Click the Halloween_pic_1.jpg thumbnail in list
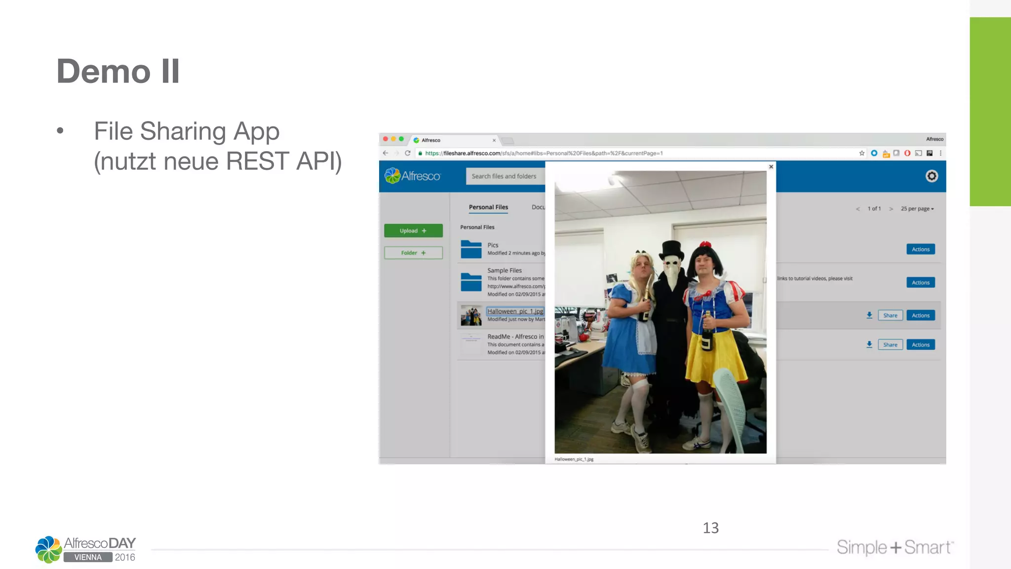The image size is (1011, 569). coord(471,316)
